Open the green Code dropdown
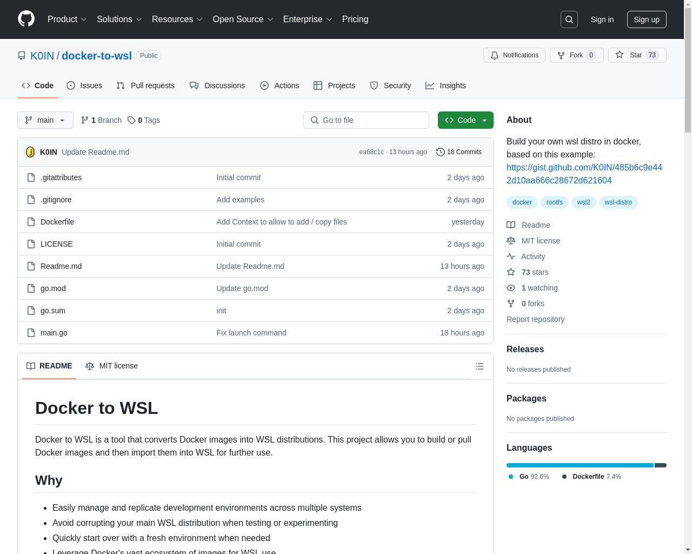This screenshot has height=554, width=692. click(x=465, y=120)
